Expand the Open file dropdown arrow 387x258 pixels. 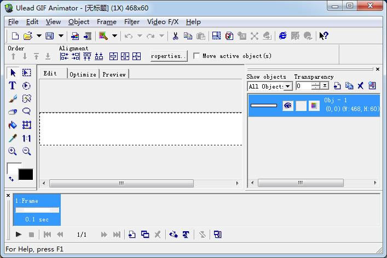[39, 36]
